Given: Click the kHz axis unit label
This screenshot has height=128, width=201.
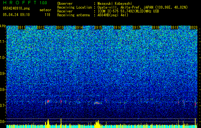Looking at the screenshot, I should pyautogui.click(x=3, y=26).
